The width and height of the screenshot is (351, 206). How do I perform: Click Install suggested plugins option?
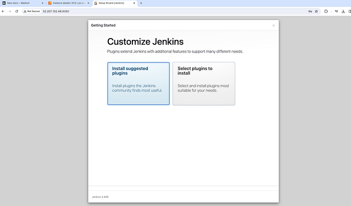138,83
